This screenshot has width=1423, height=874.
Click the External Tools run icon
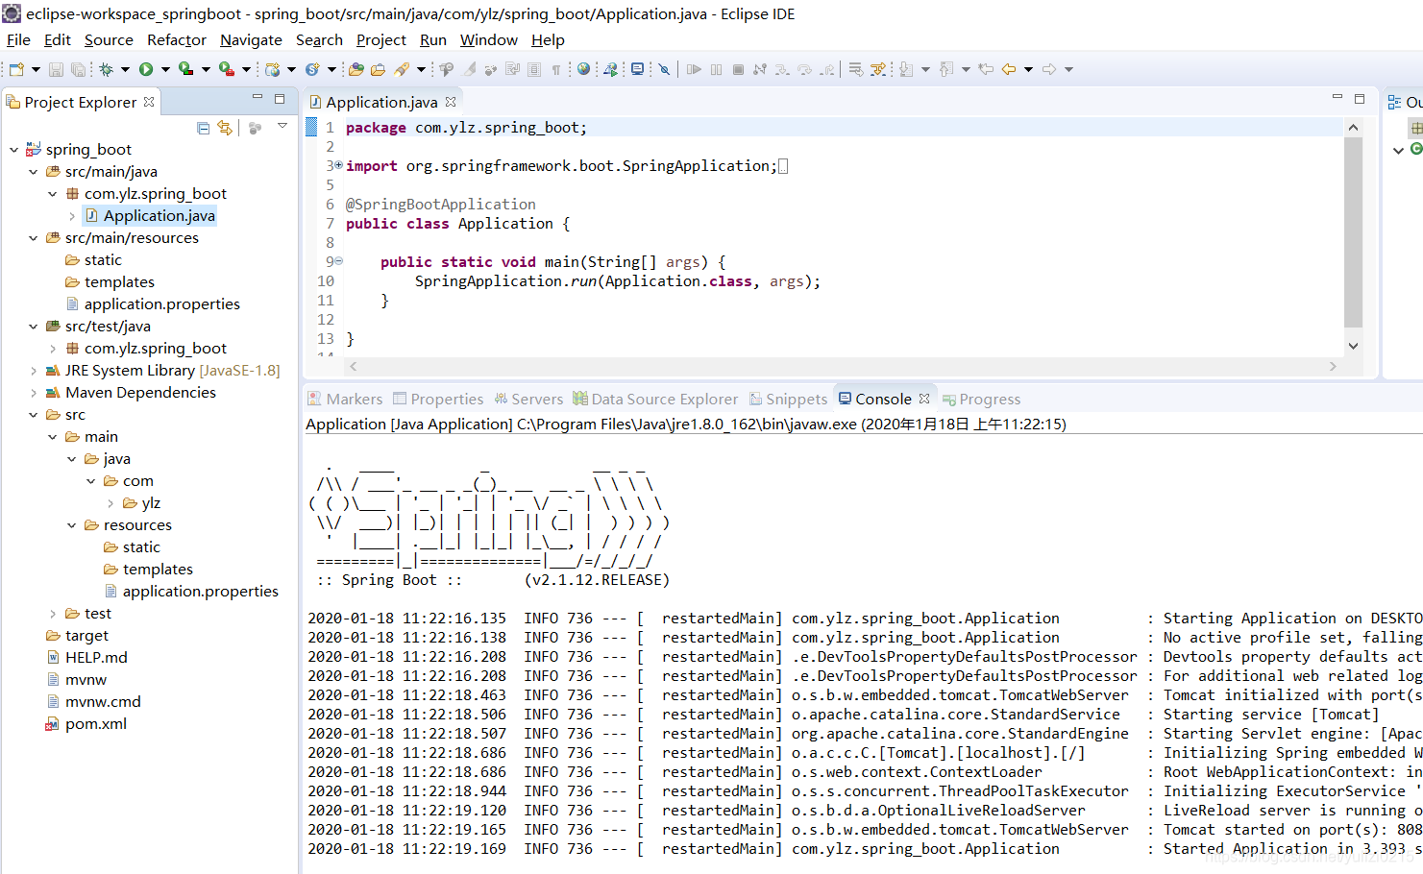point(226,69)
